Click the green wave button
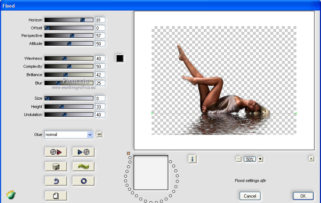321x203 pixels. pyautogui.click(x=83, y=166)
